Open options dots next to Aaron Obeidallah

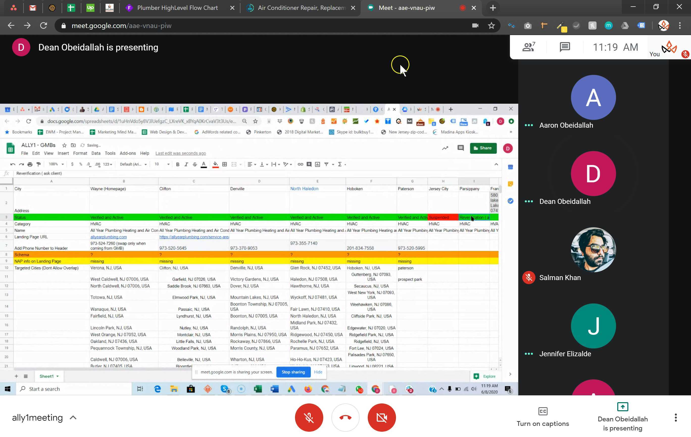(x=529, y=125)
